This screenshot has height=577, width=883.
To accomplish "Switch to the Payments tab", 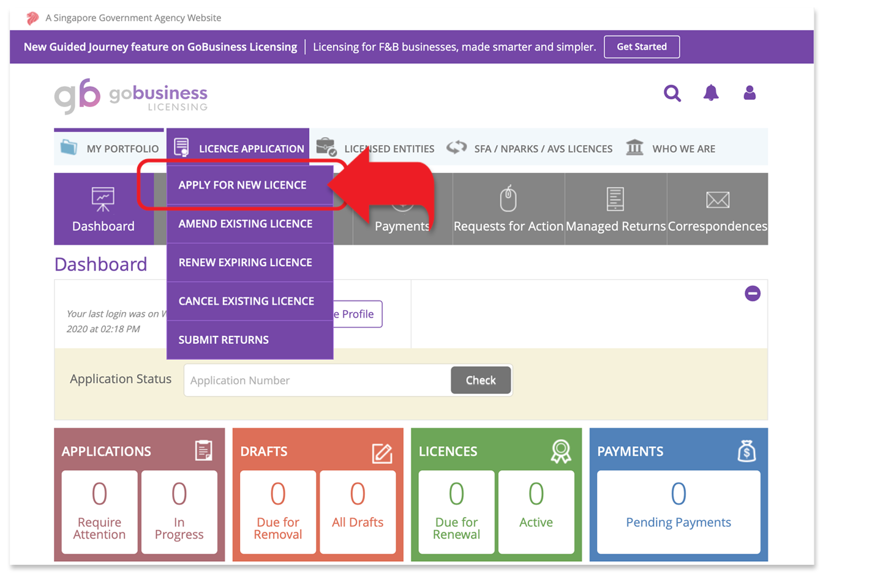I will (x=402, y=209).
